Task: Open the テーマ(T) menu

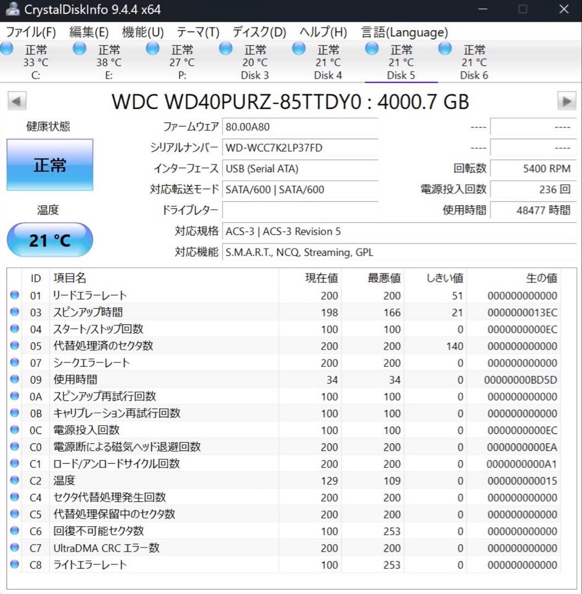Action: pyautogui.click(x=198, y=32)
